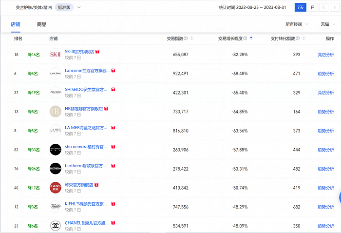Click the 美容护肤/美体/精油 category label
Viewport: 341px width, 233px height.
coord(34,7)
